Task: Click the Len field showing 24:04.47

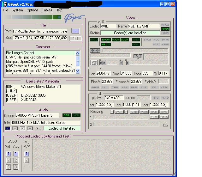Action: point(103,73)
